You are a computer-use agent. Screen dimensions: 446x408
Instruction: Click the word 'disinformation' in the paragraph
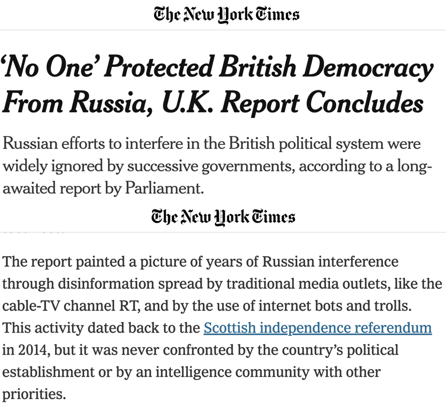[106, 283]
